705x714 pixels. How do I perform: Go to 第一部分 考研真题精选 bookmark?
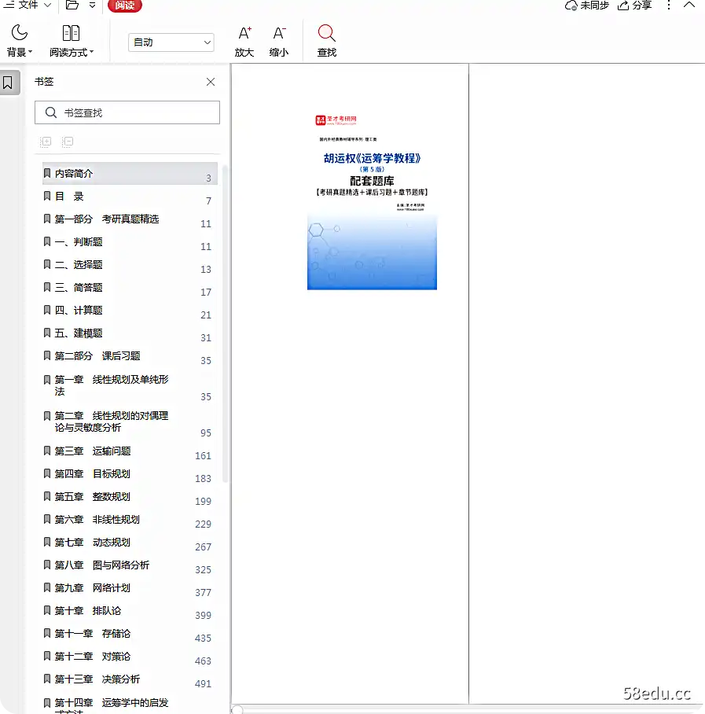click(x=130, y=219)
